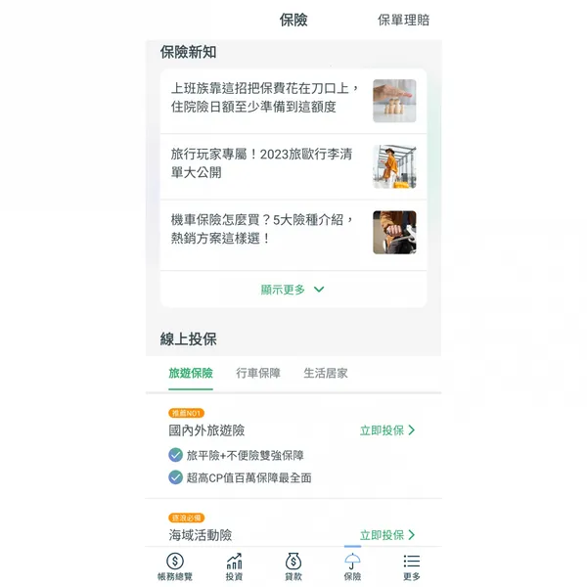Screen dimensions: 587x587
Task: Open the 機車保險怎麼買 article
Action: pyautogui.click(x=293, y=233)
